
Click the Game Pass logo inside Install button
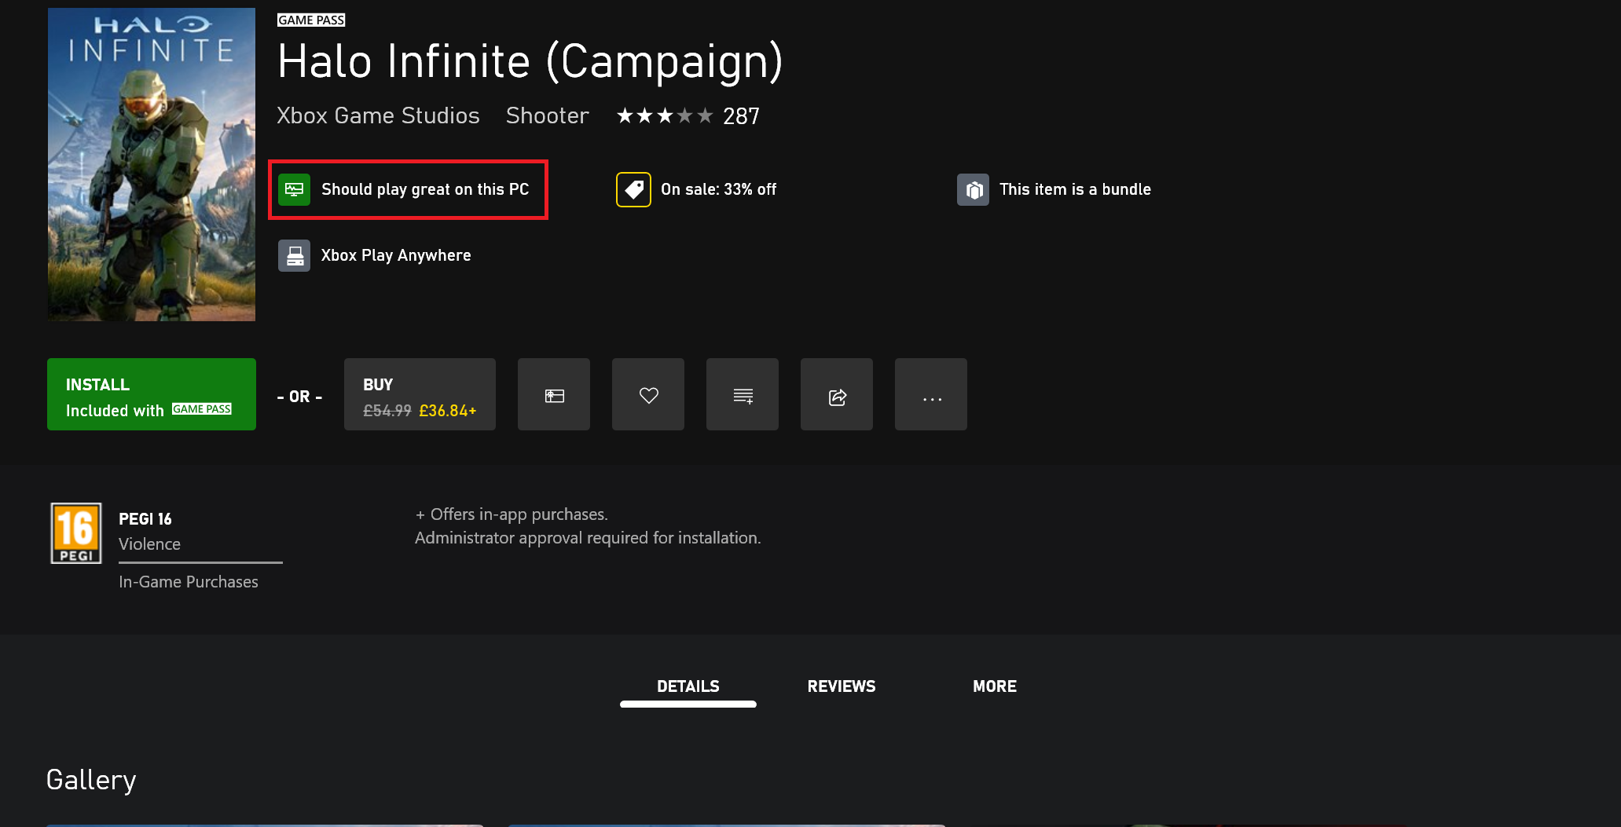pyautogui.click(x=202, y=409)
